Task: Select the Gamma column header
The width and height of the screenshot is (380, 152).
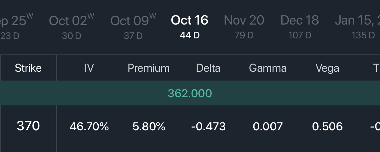Action: 268,68
